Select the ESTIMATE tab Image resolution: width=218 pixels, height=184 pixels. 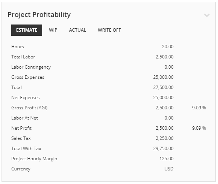(x=27, y=30)
